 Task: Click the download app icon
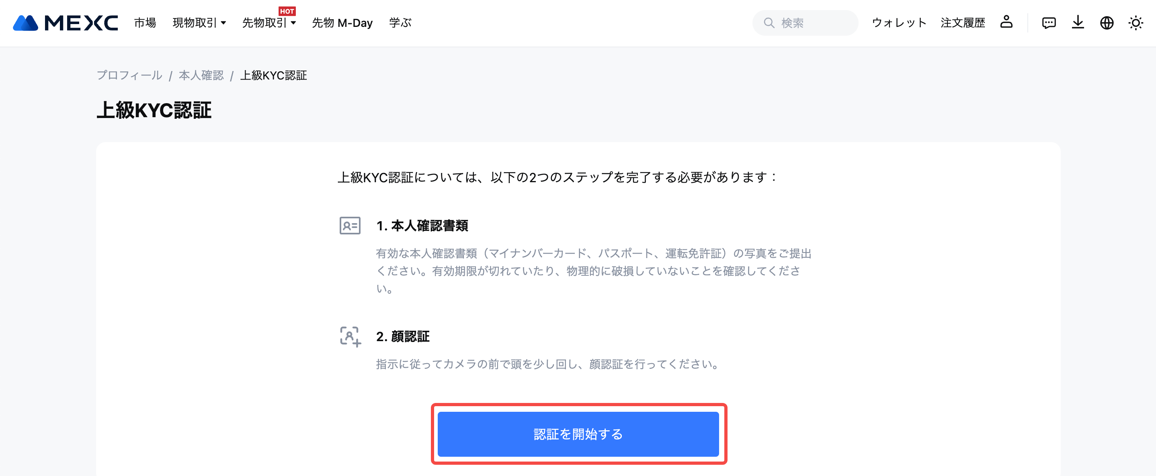pos(1078,22)
